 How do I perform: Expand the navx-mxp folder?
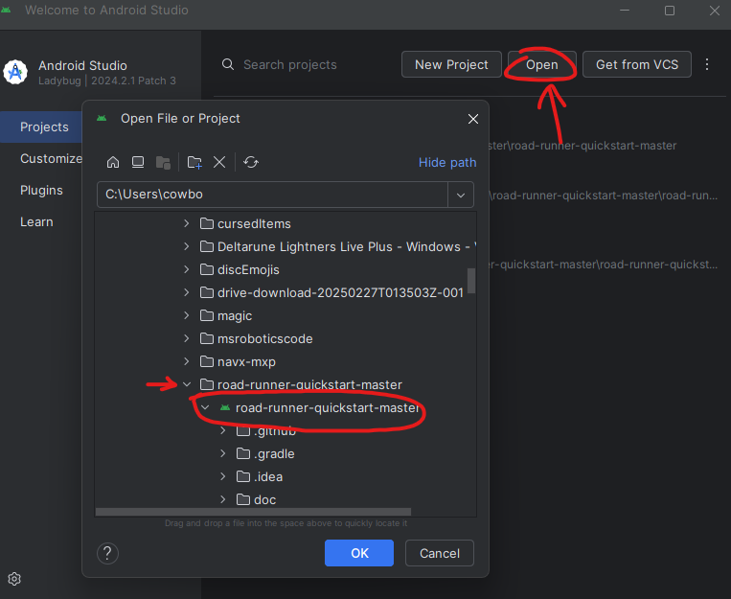coord(187,361)
